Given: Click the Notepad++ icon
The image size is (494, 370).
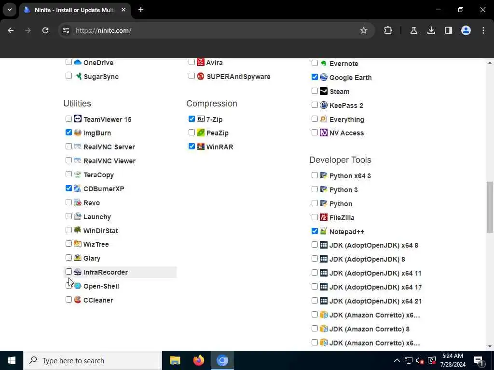Looking at the screenshot, I should click(x=324, y=231).
